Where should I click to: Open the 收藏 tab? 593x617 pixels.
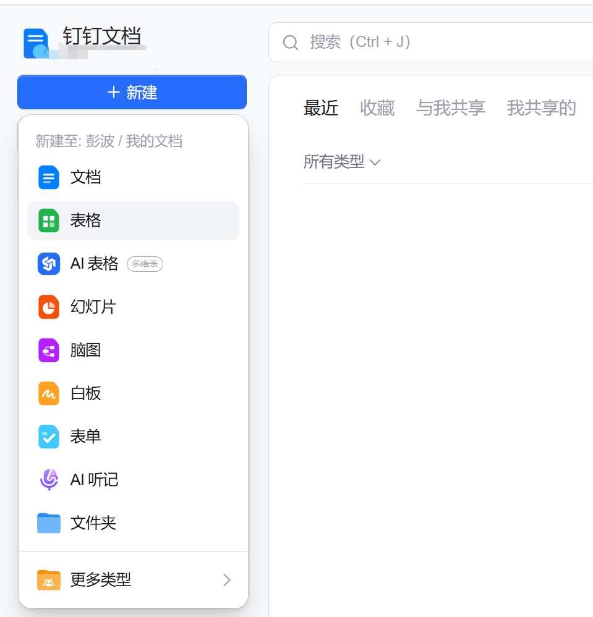point(377,108)
